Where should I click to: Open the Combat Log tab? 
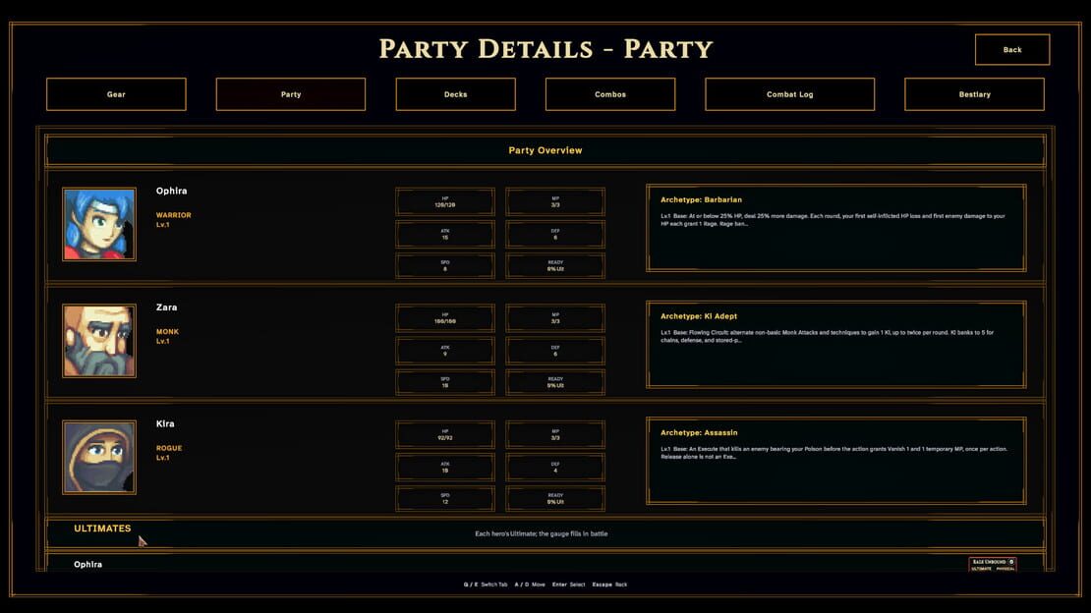(789, 94)
